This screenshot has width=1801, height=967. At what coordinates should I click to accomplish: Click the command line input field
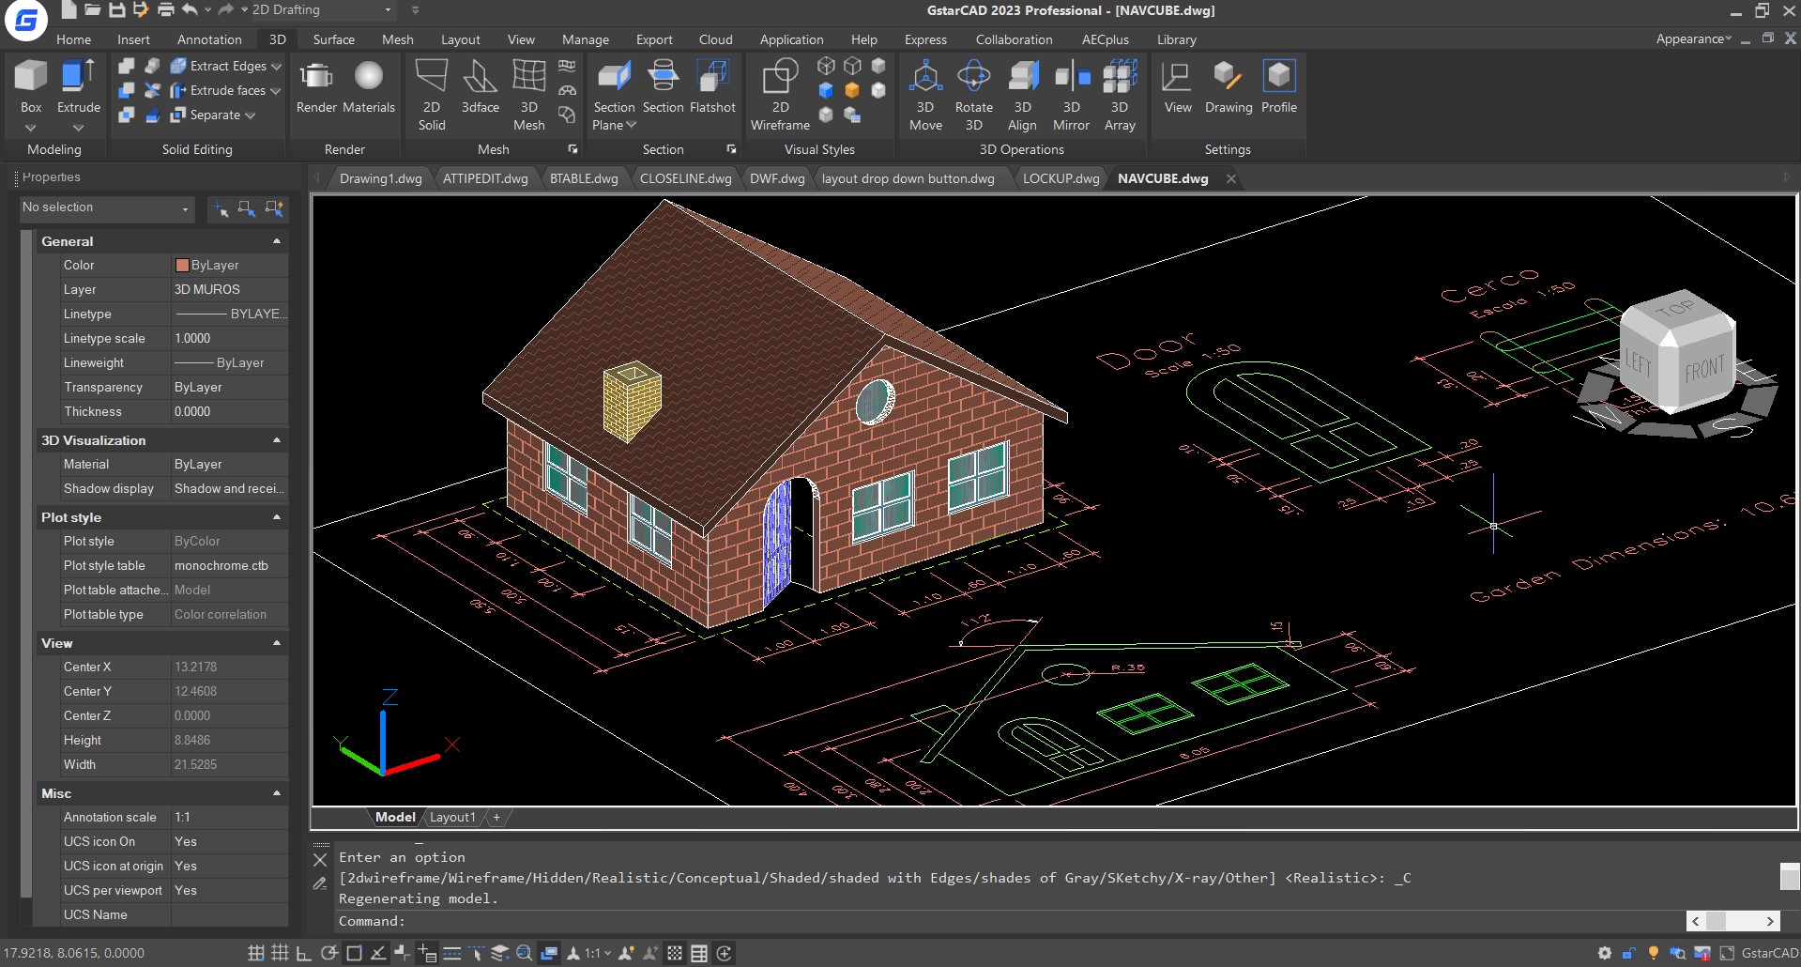pos(1010,921)
